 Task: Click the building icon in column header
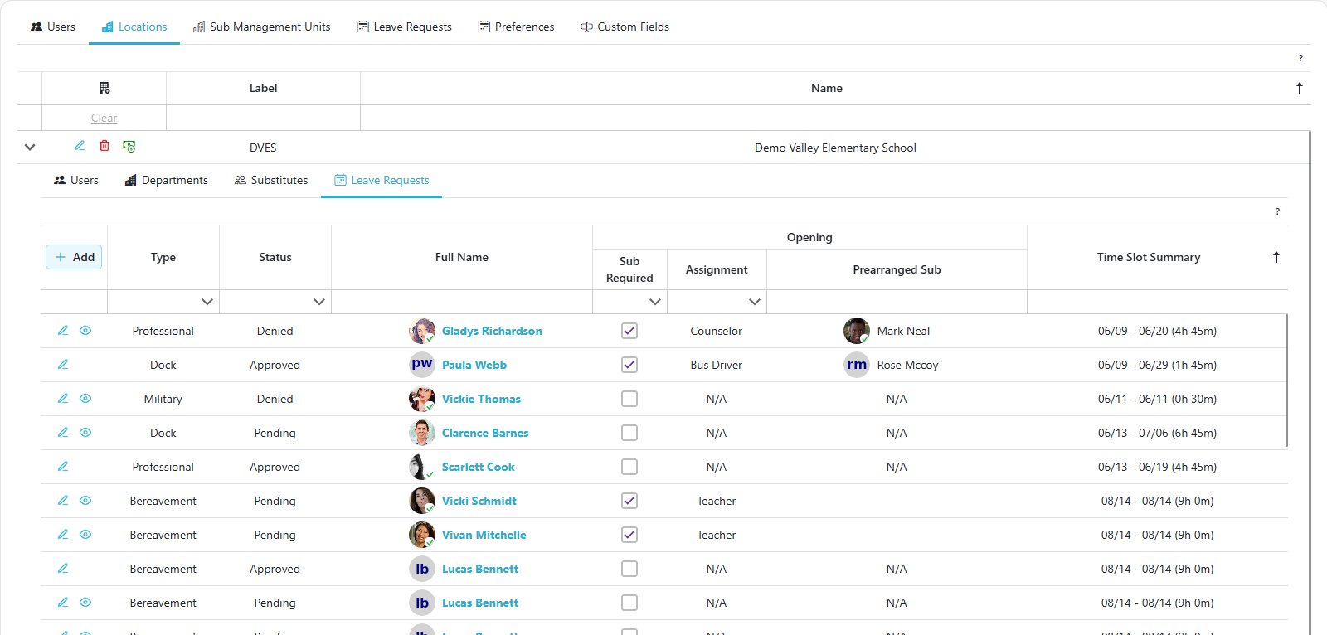pos(105,88)
